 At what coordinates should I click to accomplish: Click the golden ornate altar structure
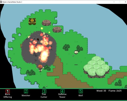tap(32, 22)
